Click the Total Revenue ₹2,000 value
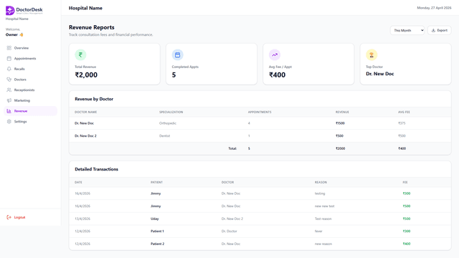Viewport: 459px width, 258px height. click(x=86, y=75)
